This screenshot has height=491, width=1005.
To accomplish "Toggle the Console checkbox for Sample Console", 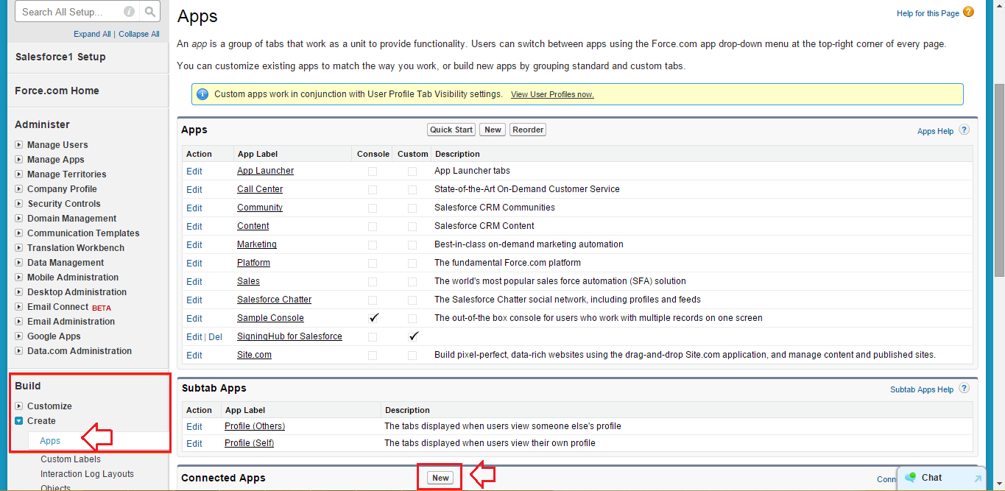I will [373, 318].
